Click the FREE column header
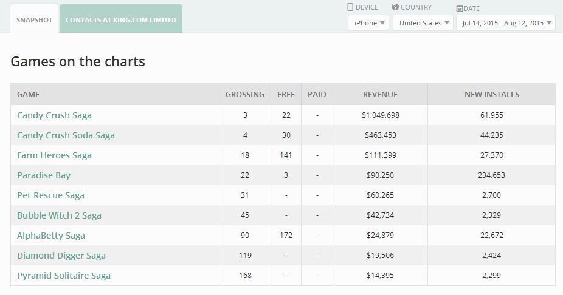Image resolution: width=563 pixels, height=295 pixels. (x=286, y=94)
